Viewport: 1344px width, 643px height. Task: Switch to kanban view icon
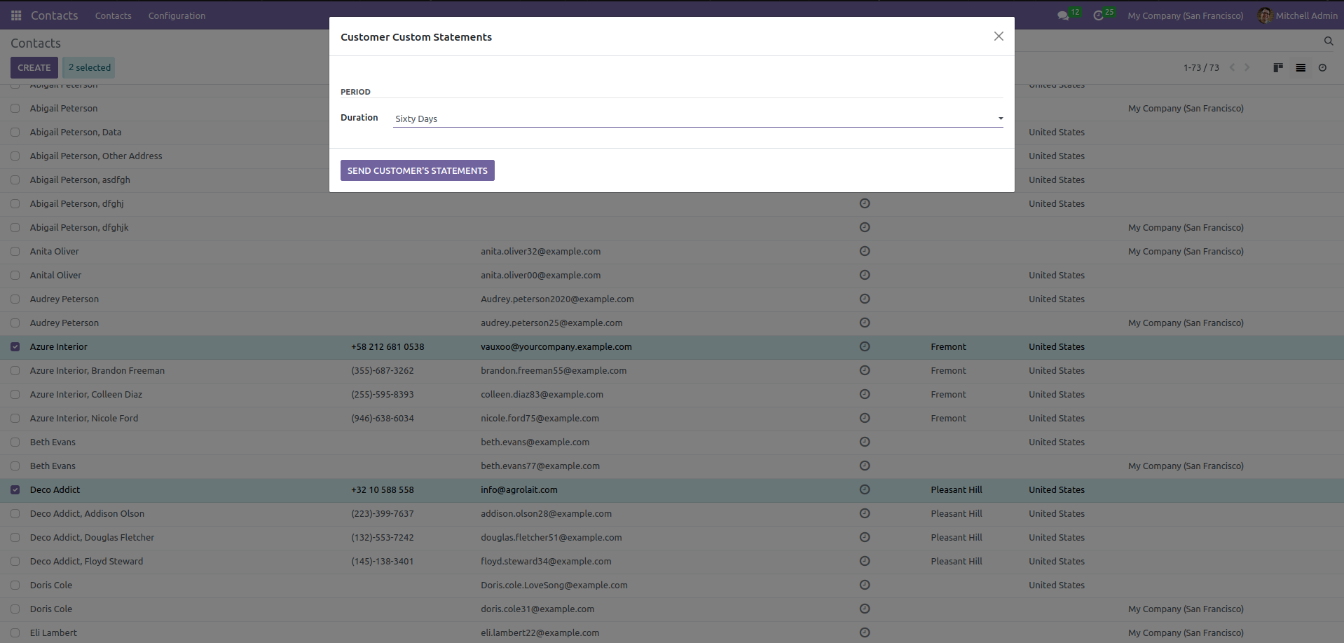(1278, 68)
